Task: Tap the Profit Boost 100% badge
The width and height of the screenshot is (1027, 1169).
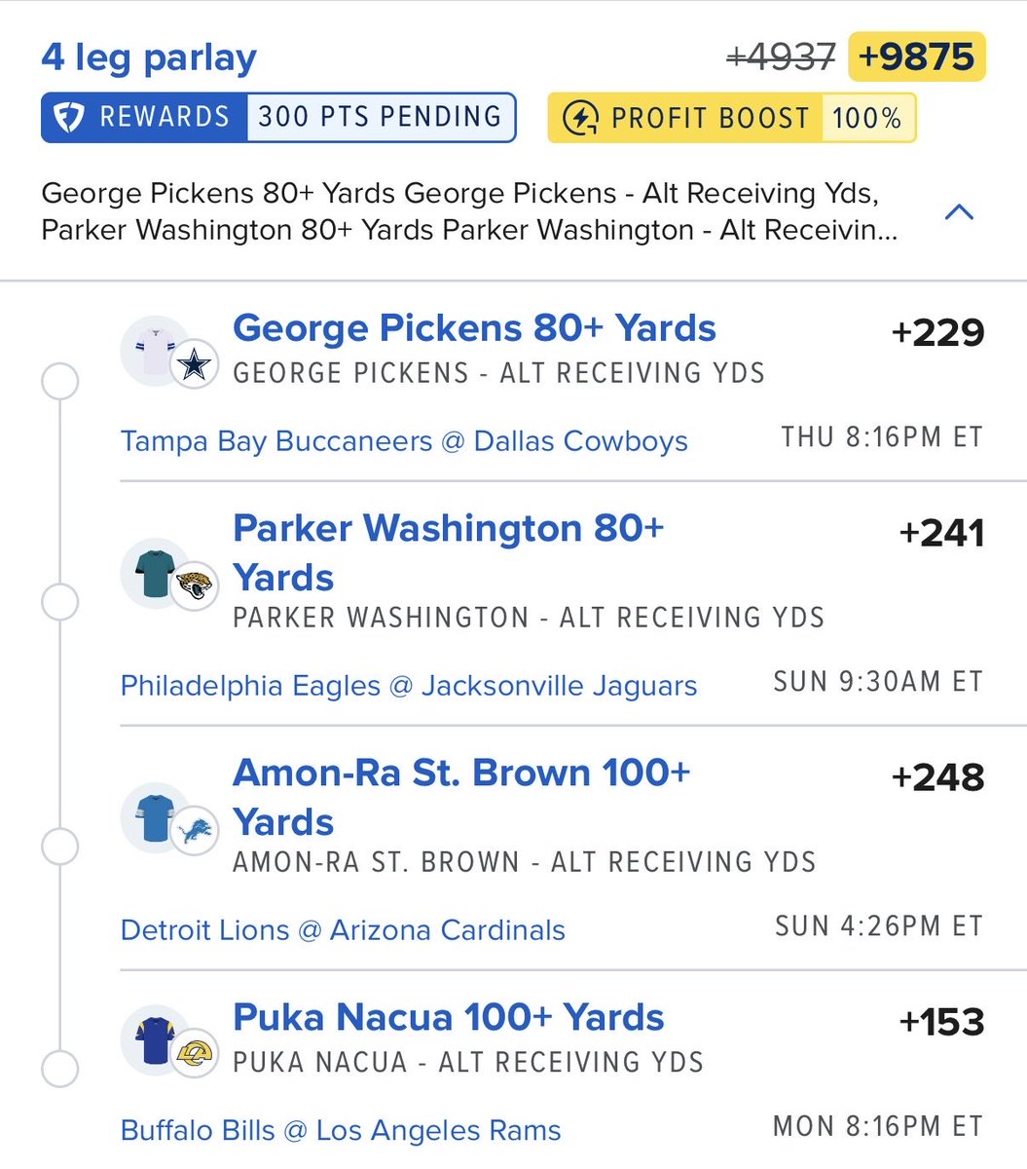Action: [732, 118]
